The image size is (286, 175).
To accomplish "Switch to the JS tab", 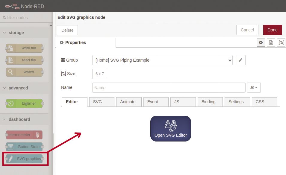I will click(183, 102).
